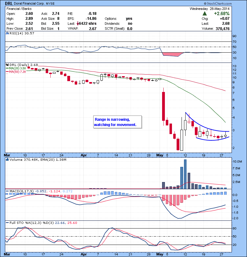
Task: Click the MACD value -0.852
Action: tap(41, 191)
